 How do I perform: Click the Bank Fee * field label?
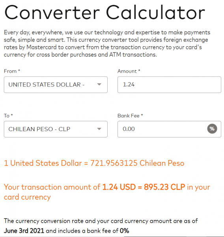(130, 116)
